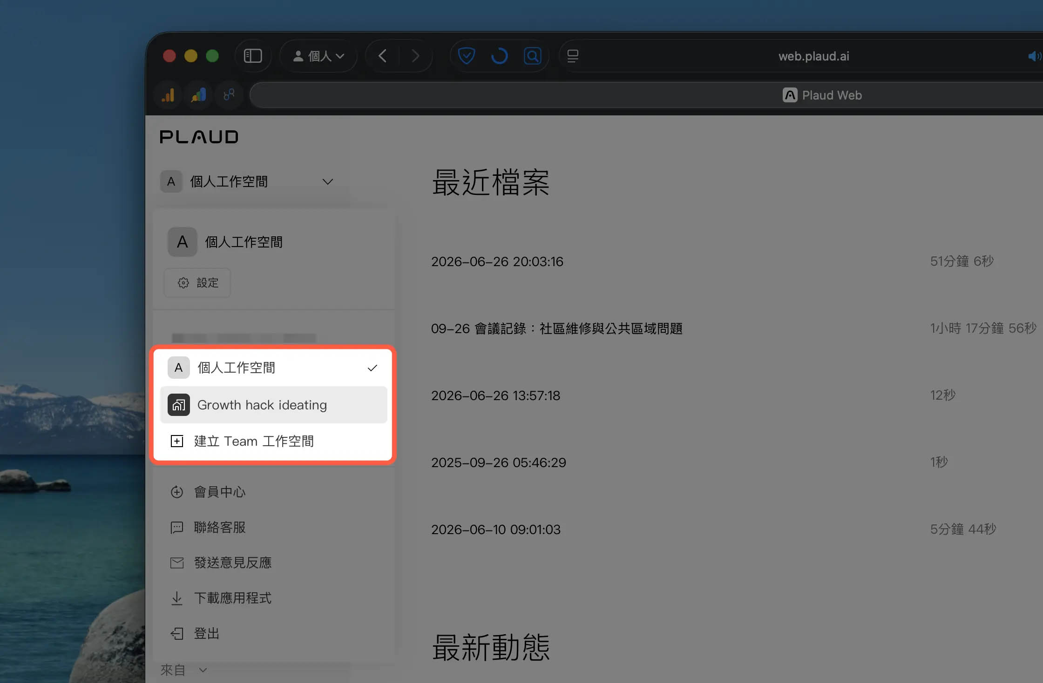Screen dimensions: 1043x683
Task: Open the blue shield extension icon
Action: click(x=466, y=56)
